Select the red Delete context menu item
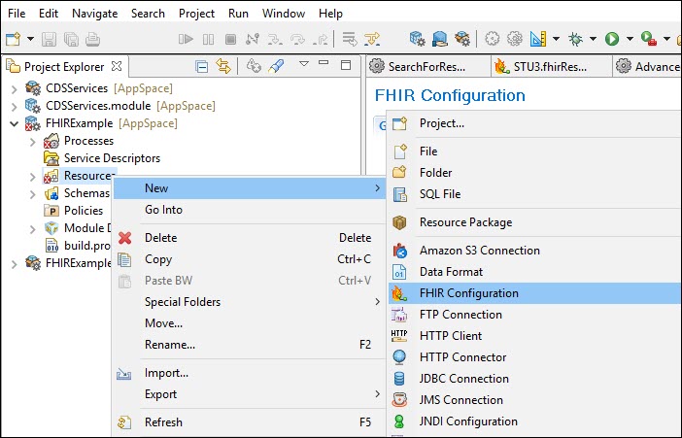The width and height of the screenshot is (682, 438). tap(158, 238)
